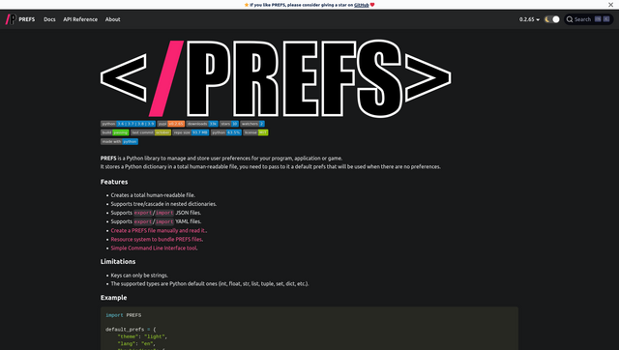Click the supported types limitation text
This screenshot has width=619, height=350.
pos(210,283)
